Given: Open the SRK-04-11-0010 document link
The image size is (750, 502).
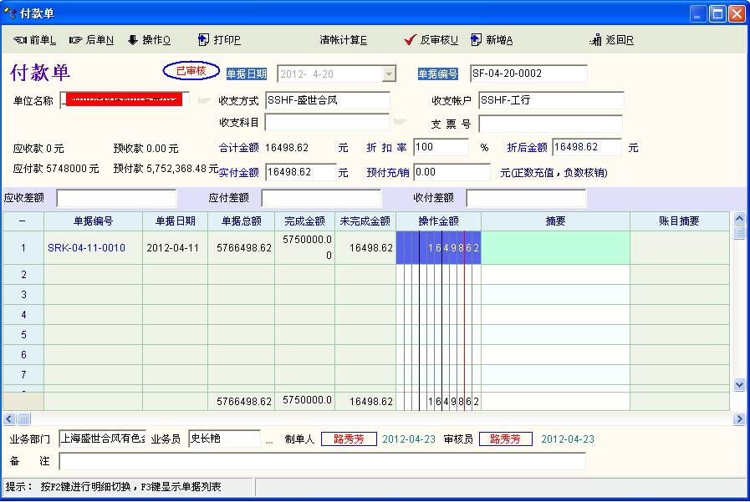Looking at the screenshot, I should tap(86, 248).
